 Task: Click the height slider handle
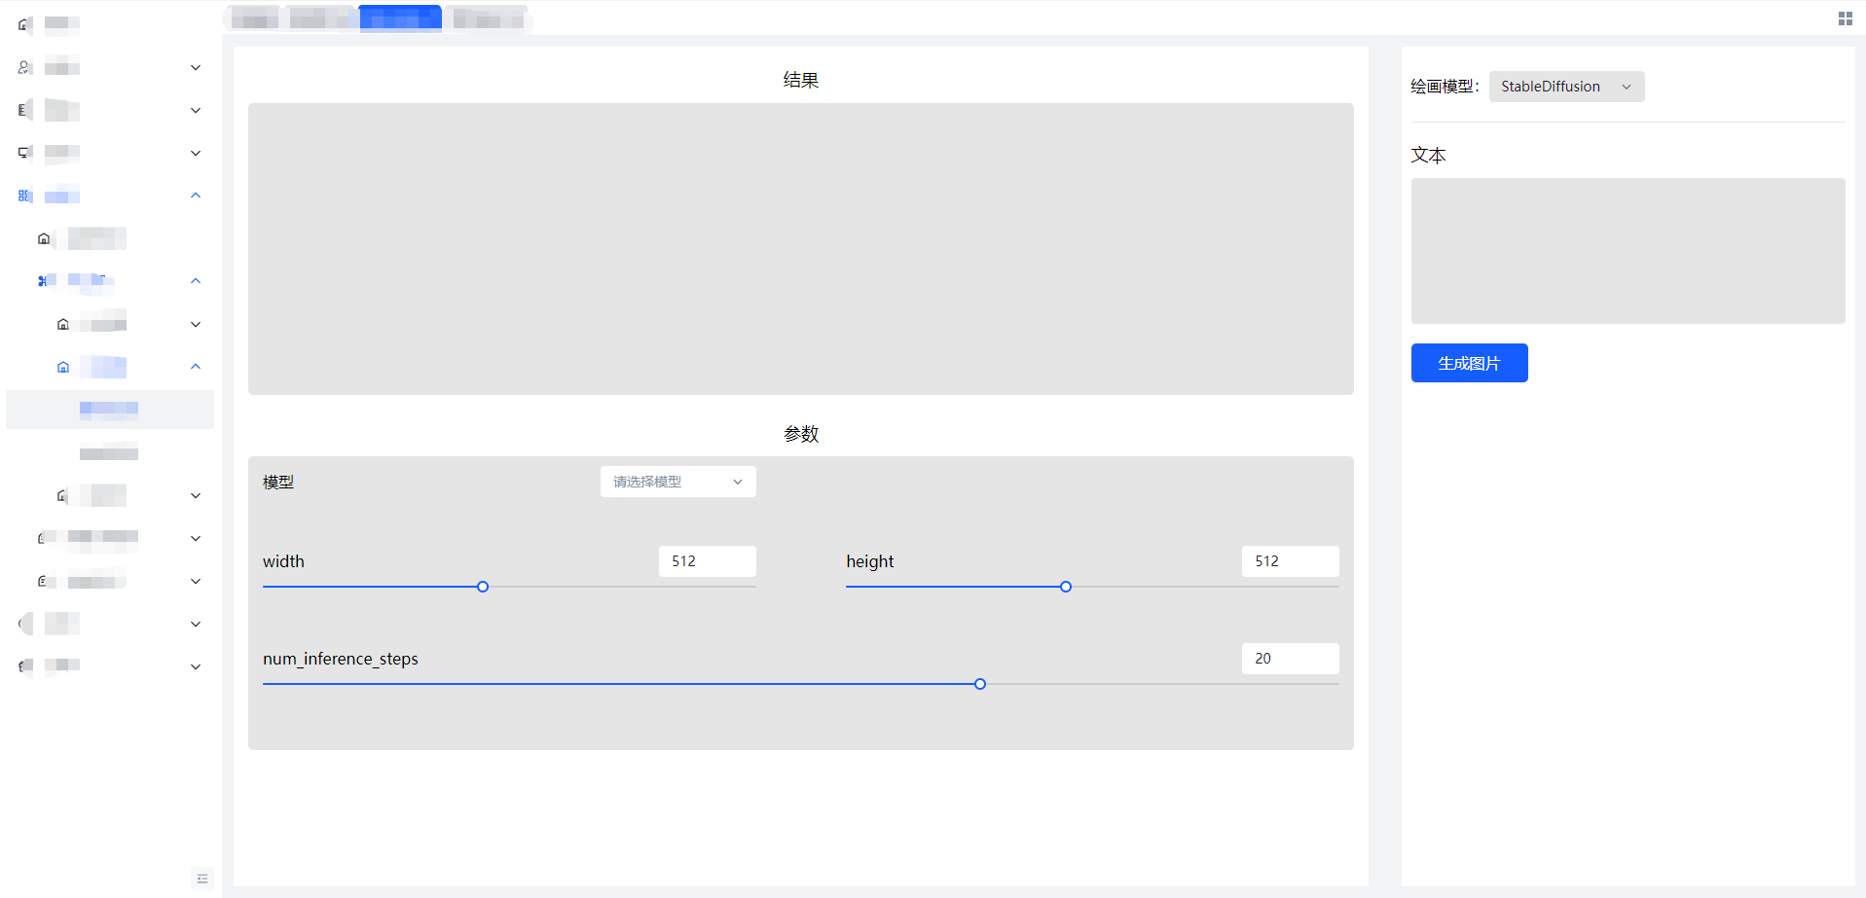coord(1066,587)
